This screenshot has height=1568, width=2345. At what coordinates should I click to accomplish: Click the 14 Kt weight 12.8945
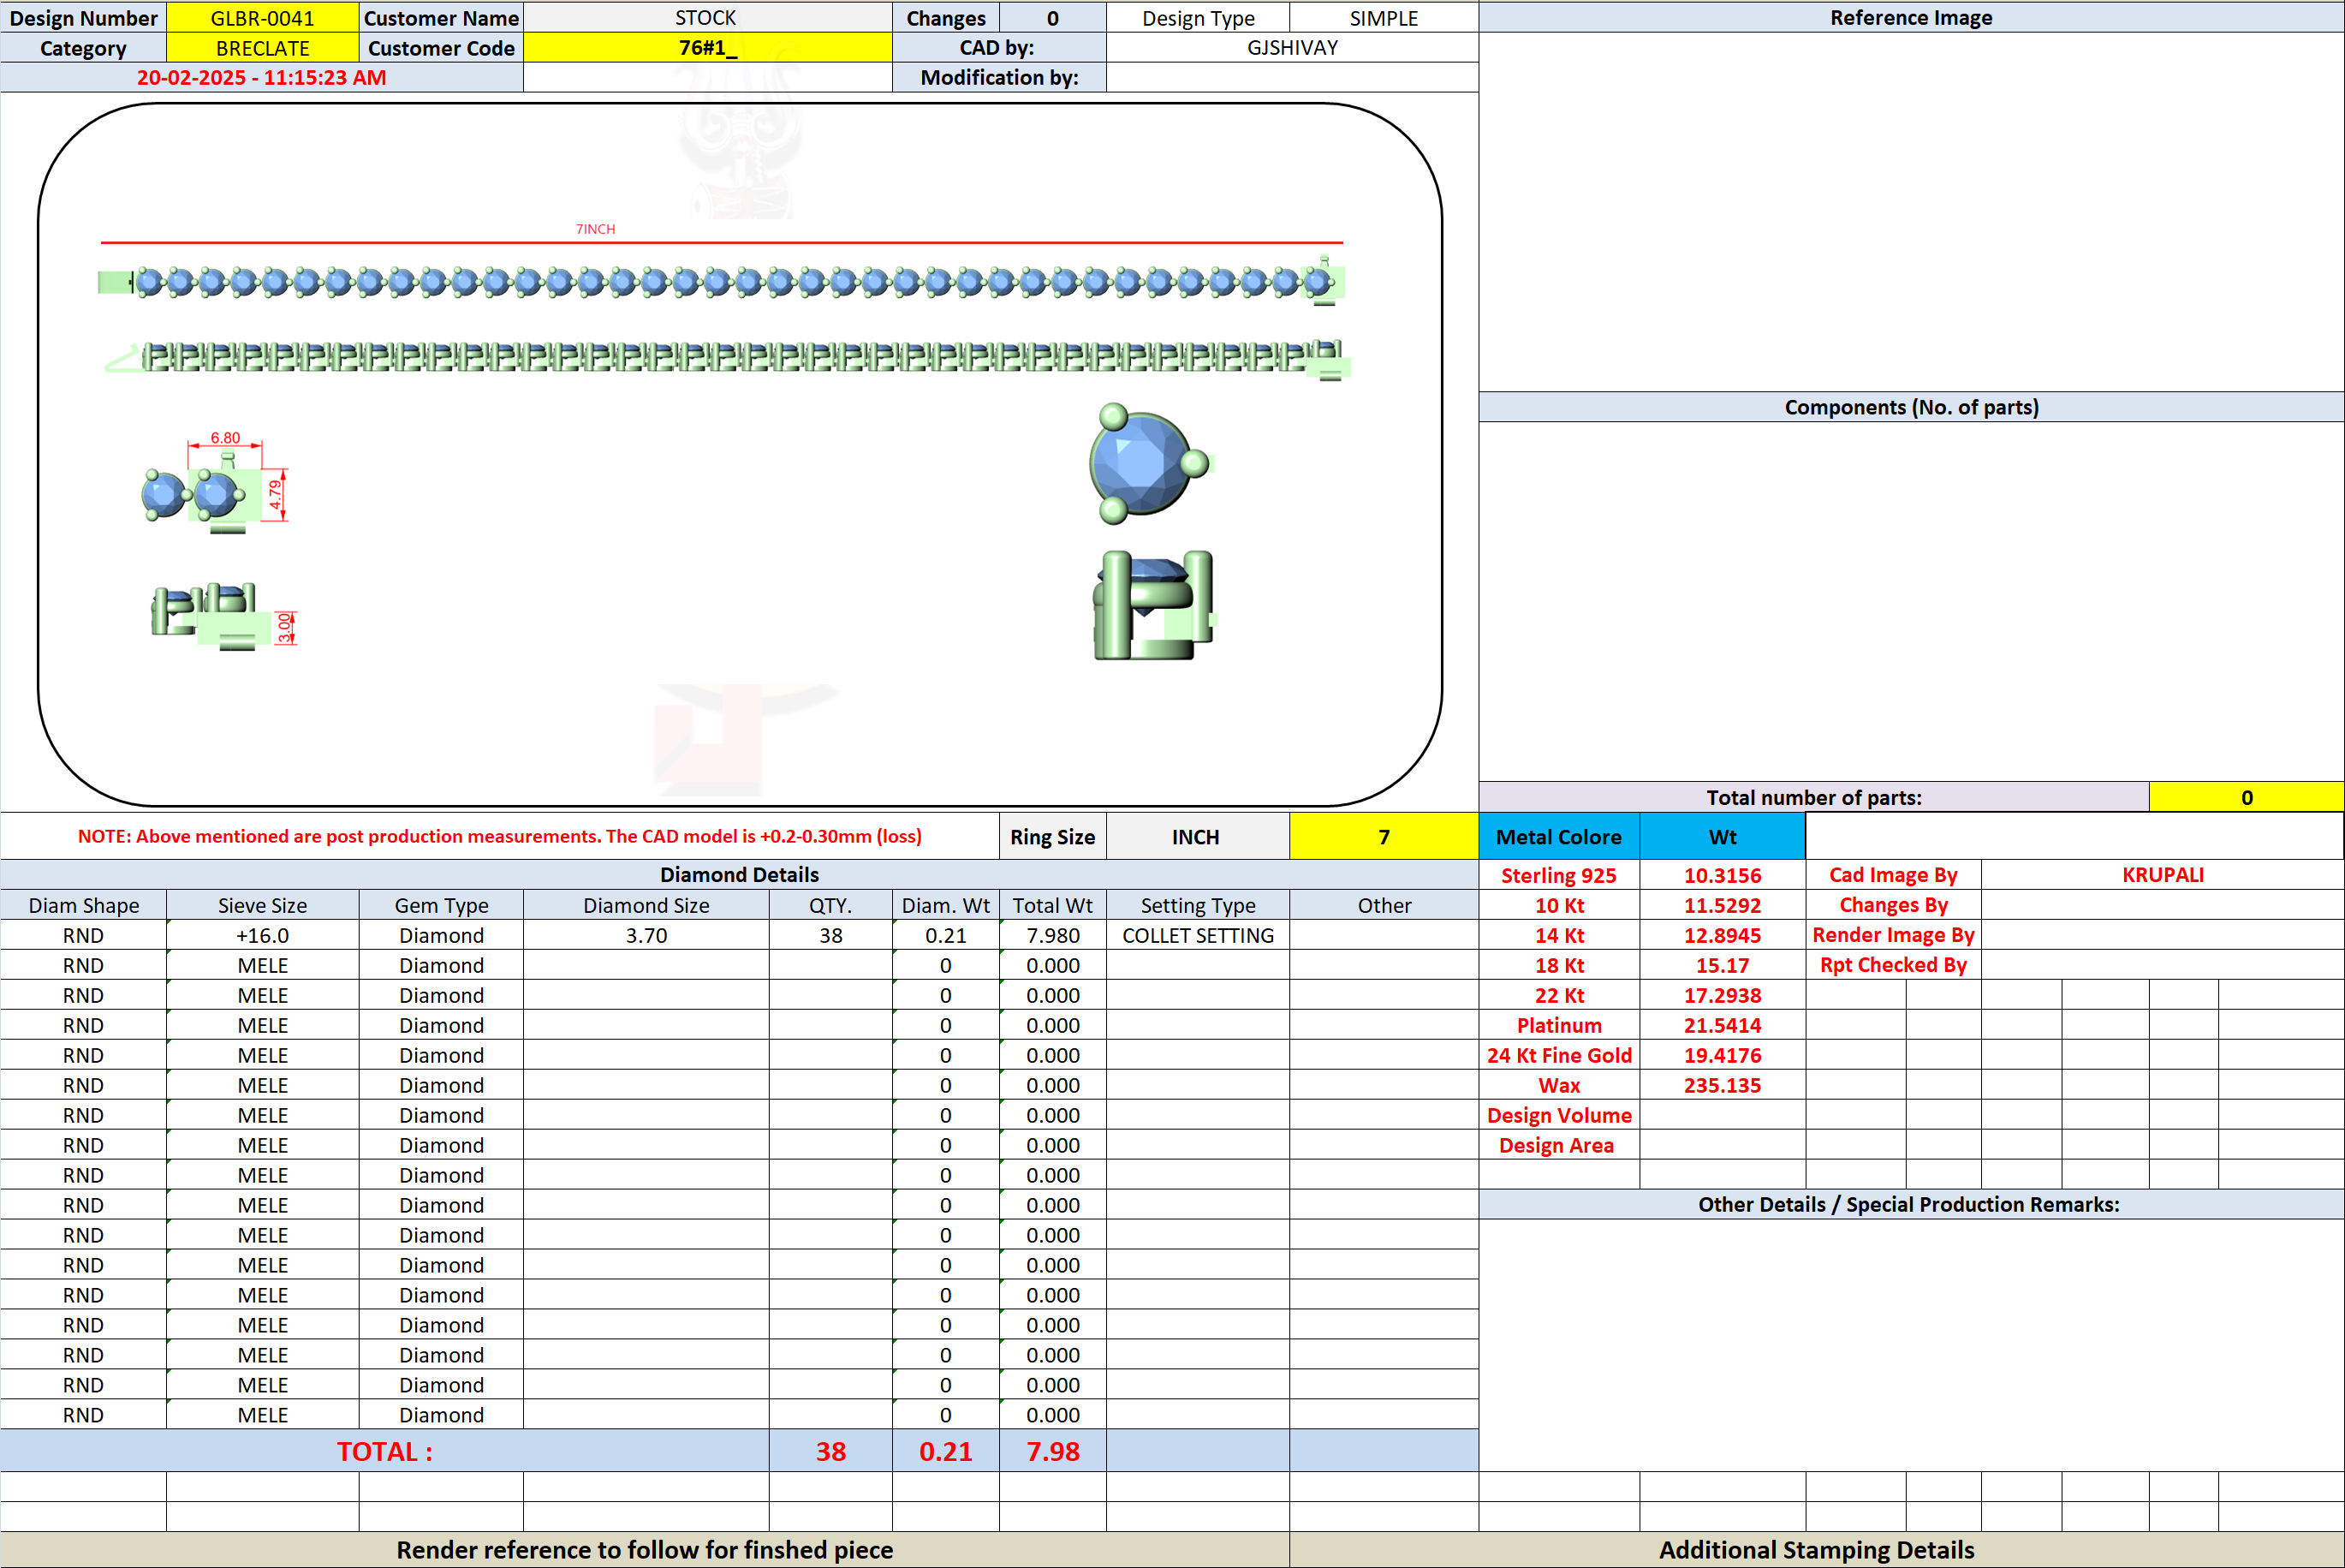coord(1723,935)
